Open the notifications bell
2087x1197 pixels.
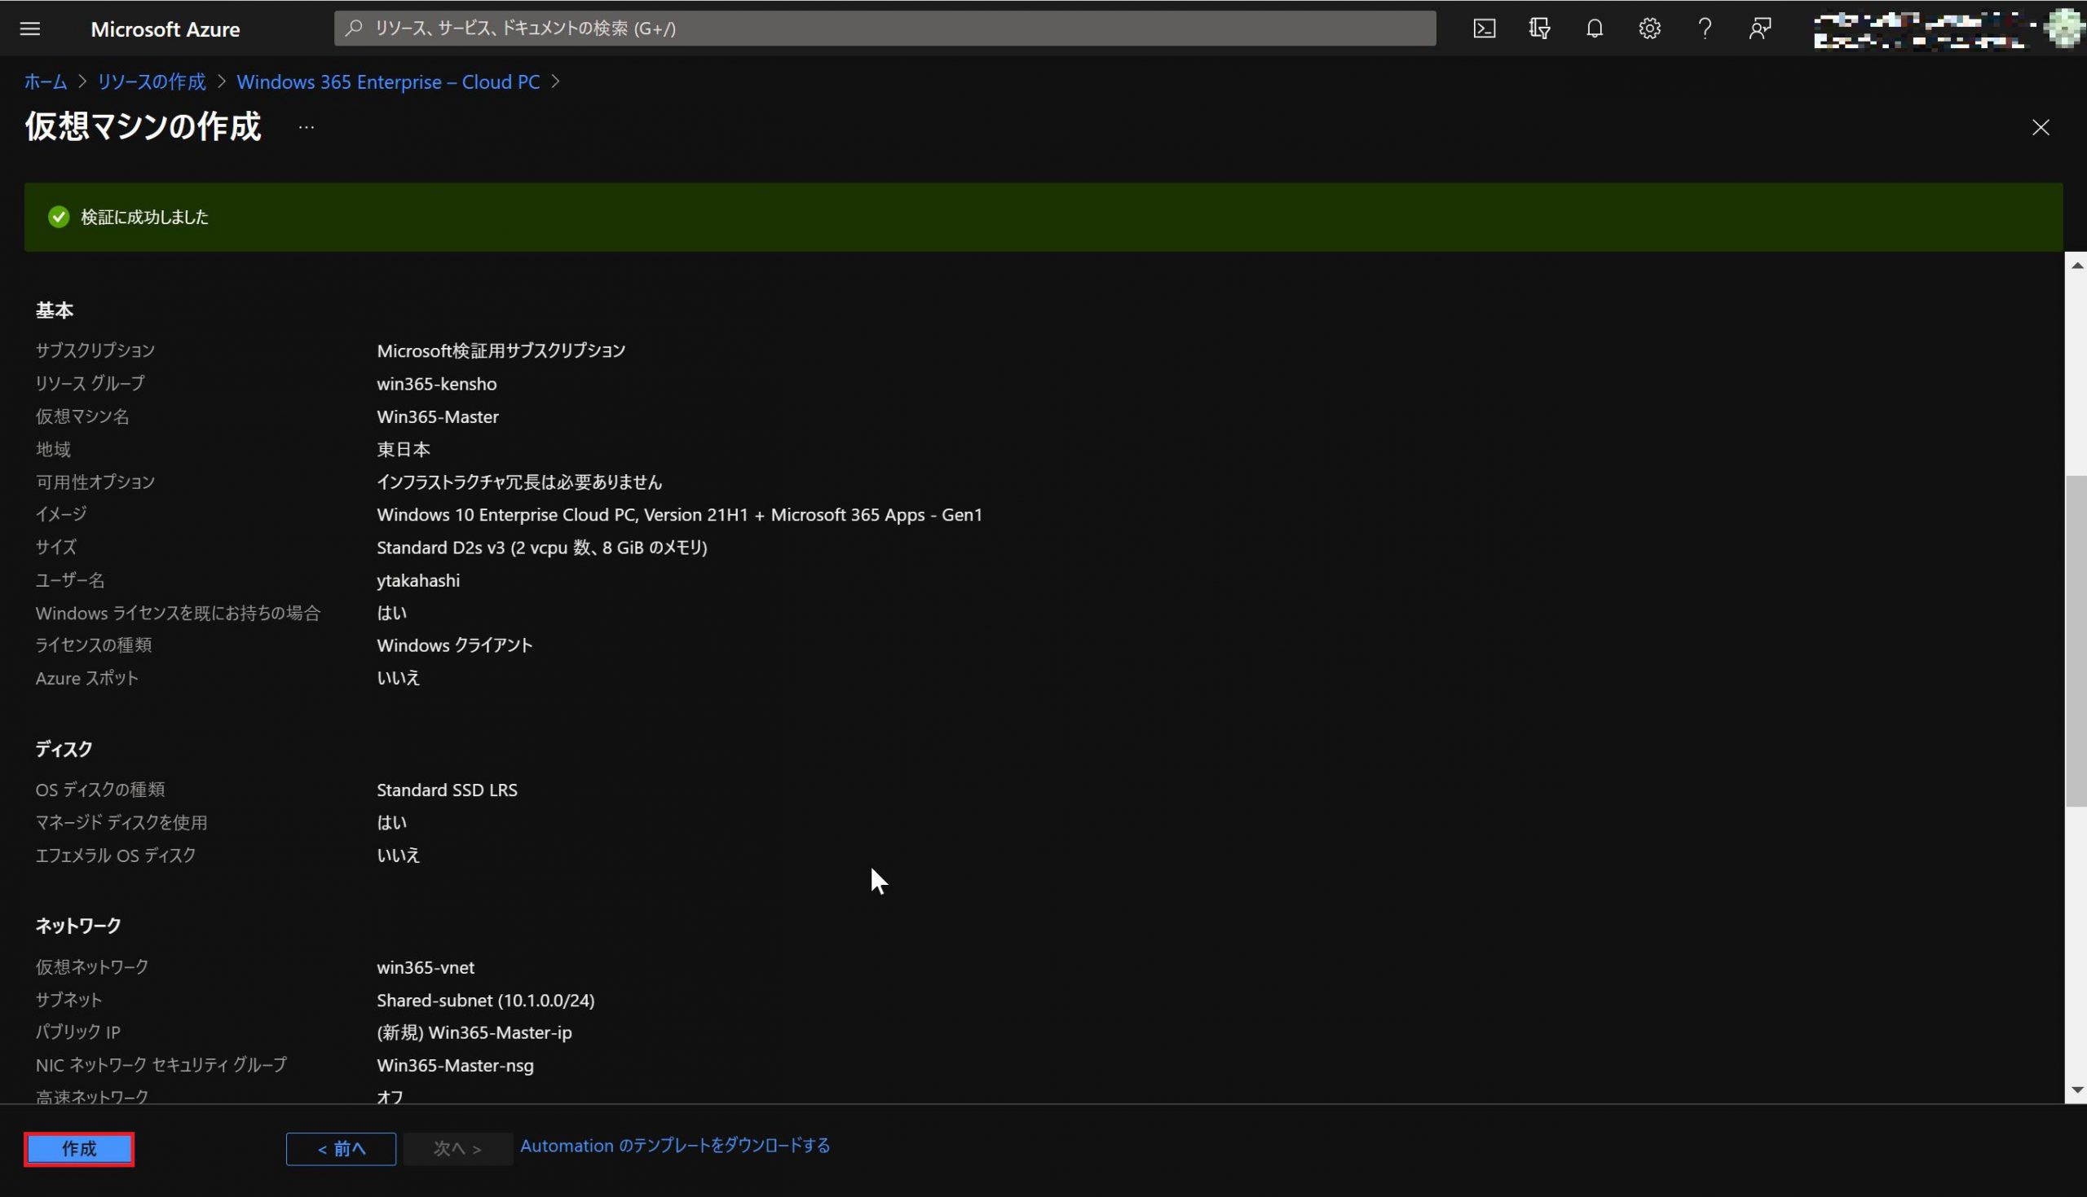click(x=1594, y=29)
